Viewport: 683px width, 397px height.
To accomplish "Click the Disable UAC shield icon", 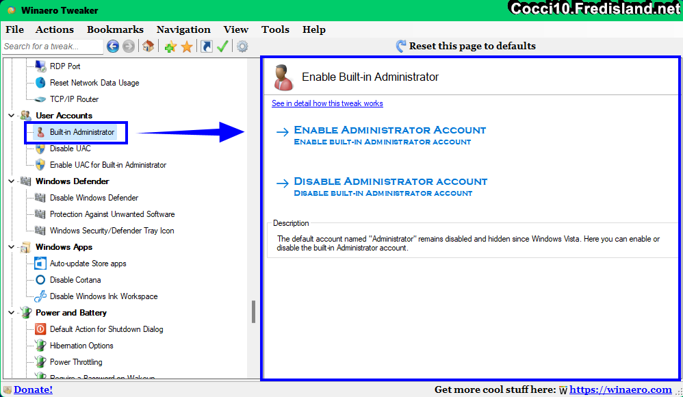I will (x=40, y=149).
